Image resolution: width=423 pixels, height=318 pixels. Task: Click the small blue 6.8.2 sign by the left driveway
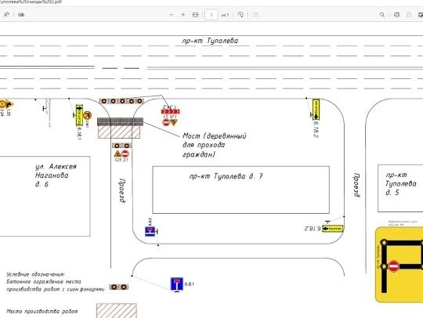[150, 231]
